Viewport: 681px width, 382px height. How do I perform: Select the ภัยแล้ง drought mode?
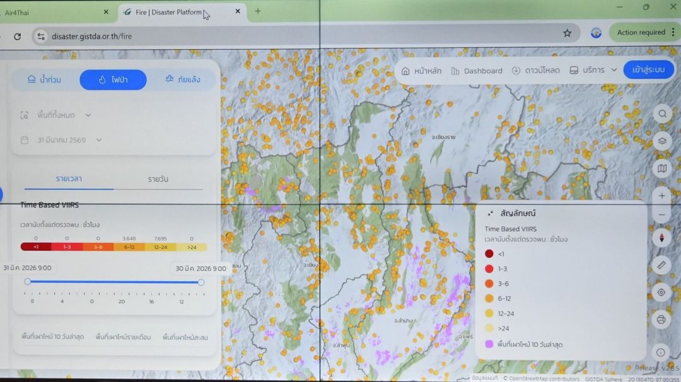tap(182, 79)
